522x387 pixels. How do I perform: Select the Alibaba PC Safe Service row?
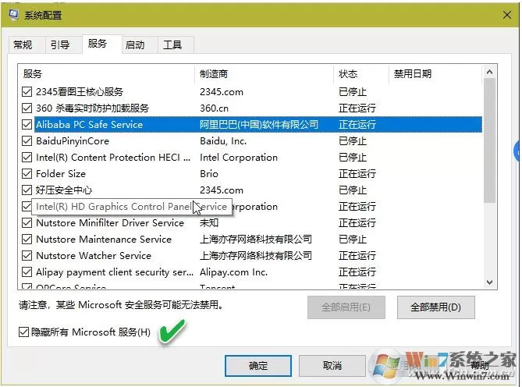click(x=258, y=125)
